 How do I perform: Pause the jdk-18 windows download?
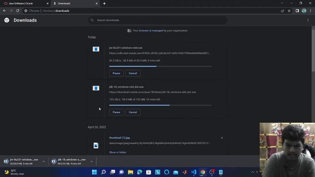click(x=116, y=112)
